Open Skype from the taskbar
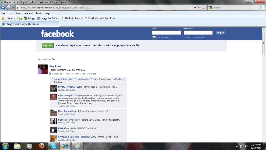266x150 pixels. tap(54, 146)
